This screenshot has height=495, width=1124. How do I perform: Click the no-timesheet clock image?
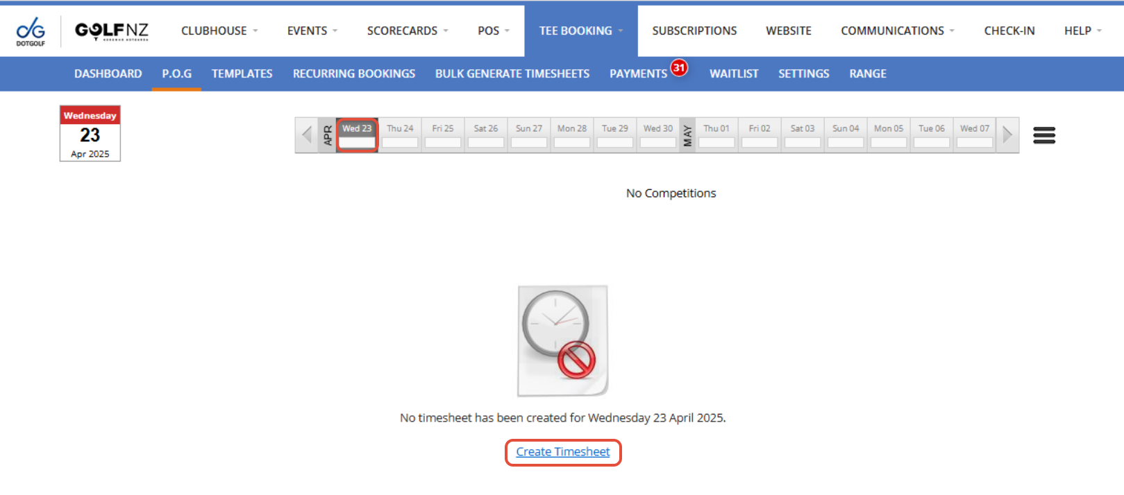pos(562,340)
